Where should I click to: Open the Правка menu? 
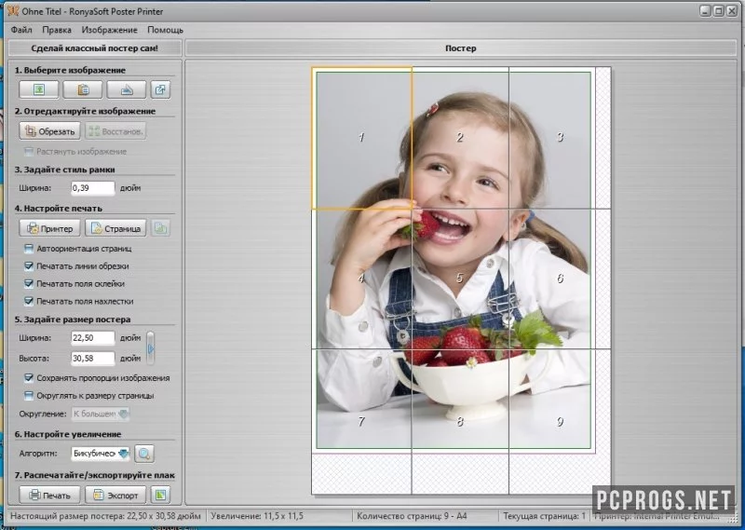pyautogui.click(x=57, y=30)
